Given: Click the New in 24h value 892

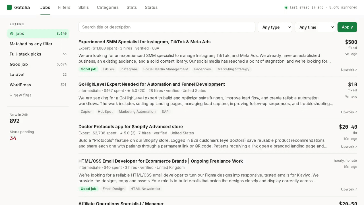Looking at the screenshot, I should pos(15,121).
